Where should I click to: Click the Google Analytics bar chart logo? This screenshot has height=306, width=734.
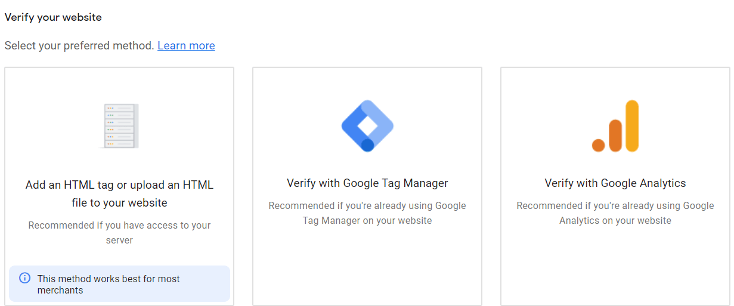point(615,126)
